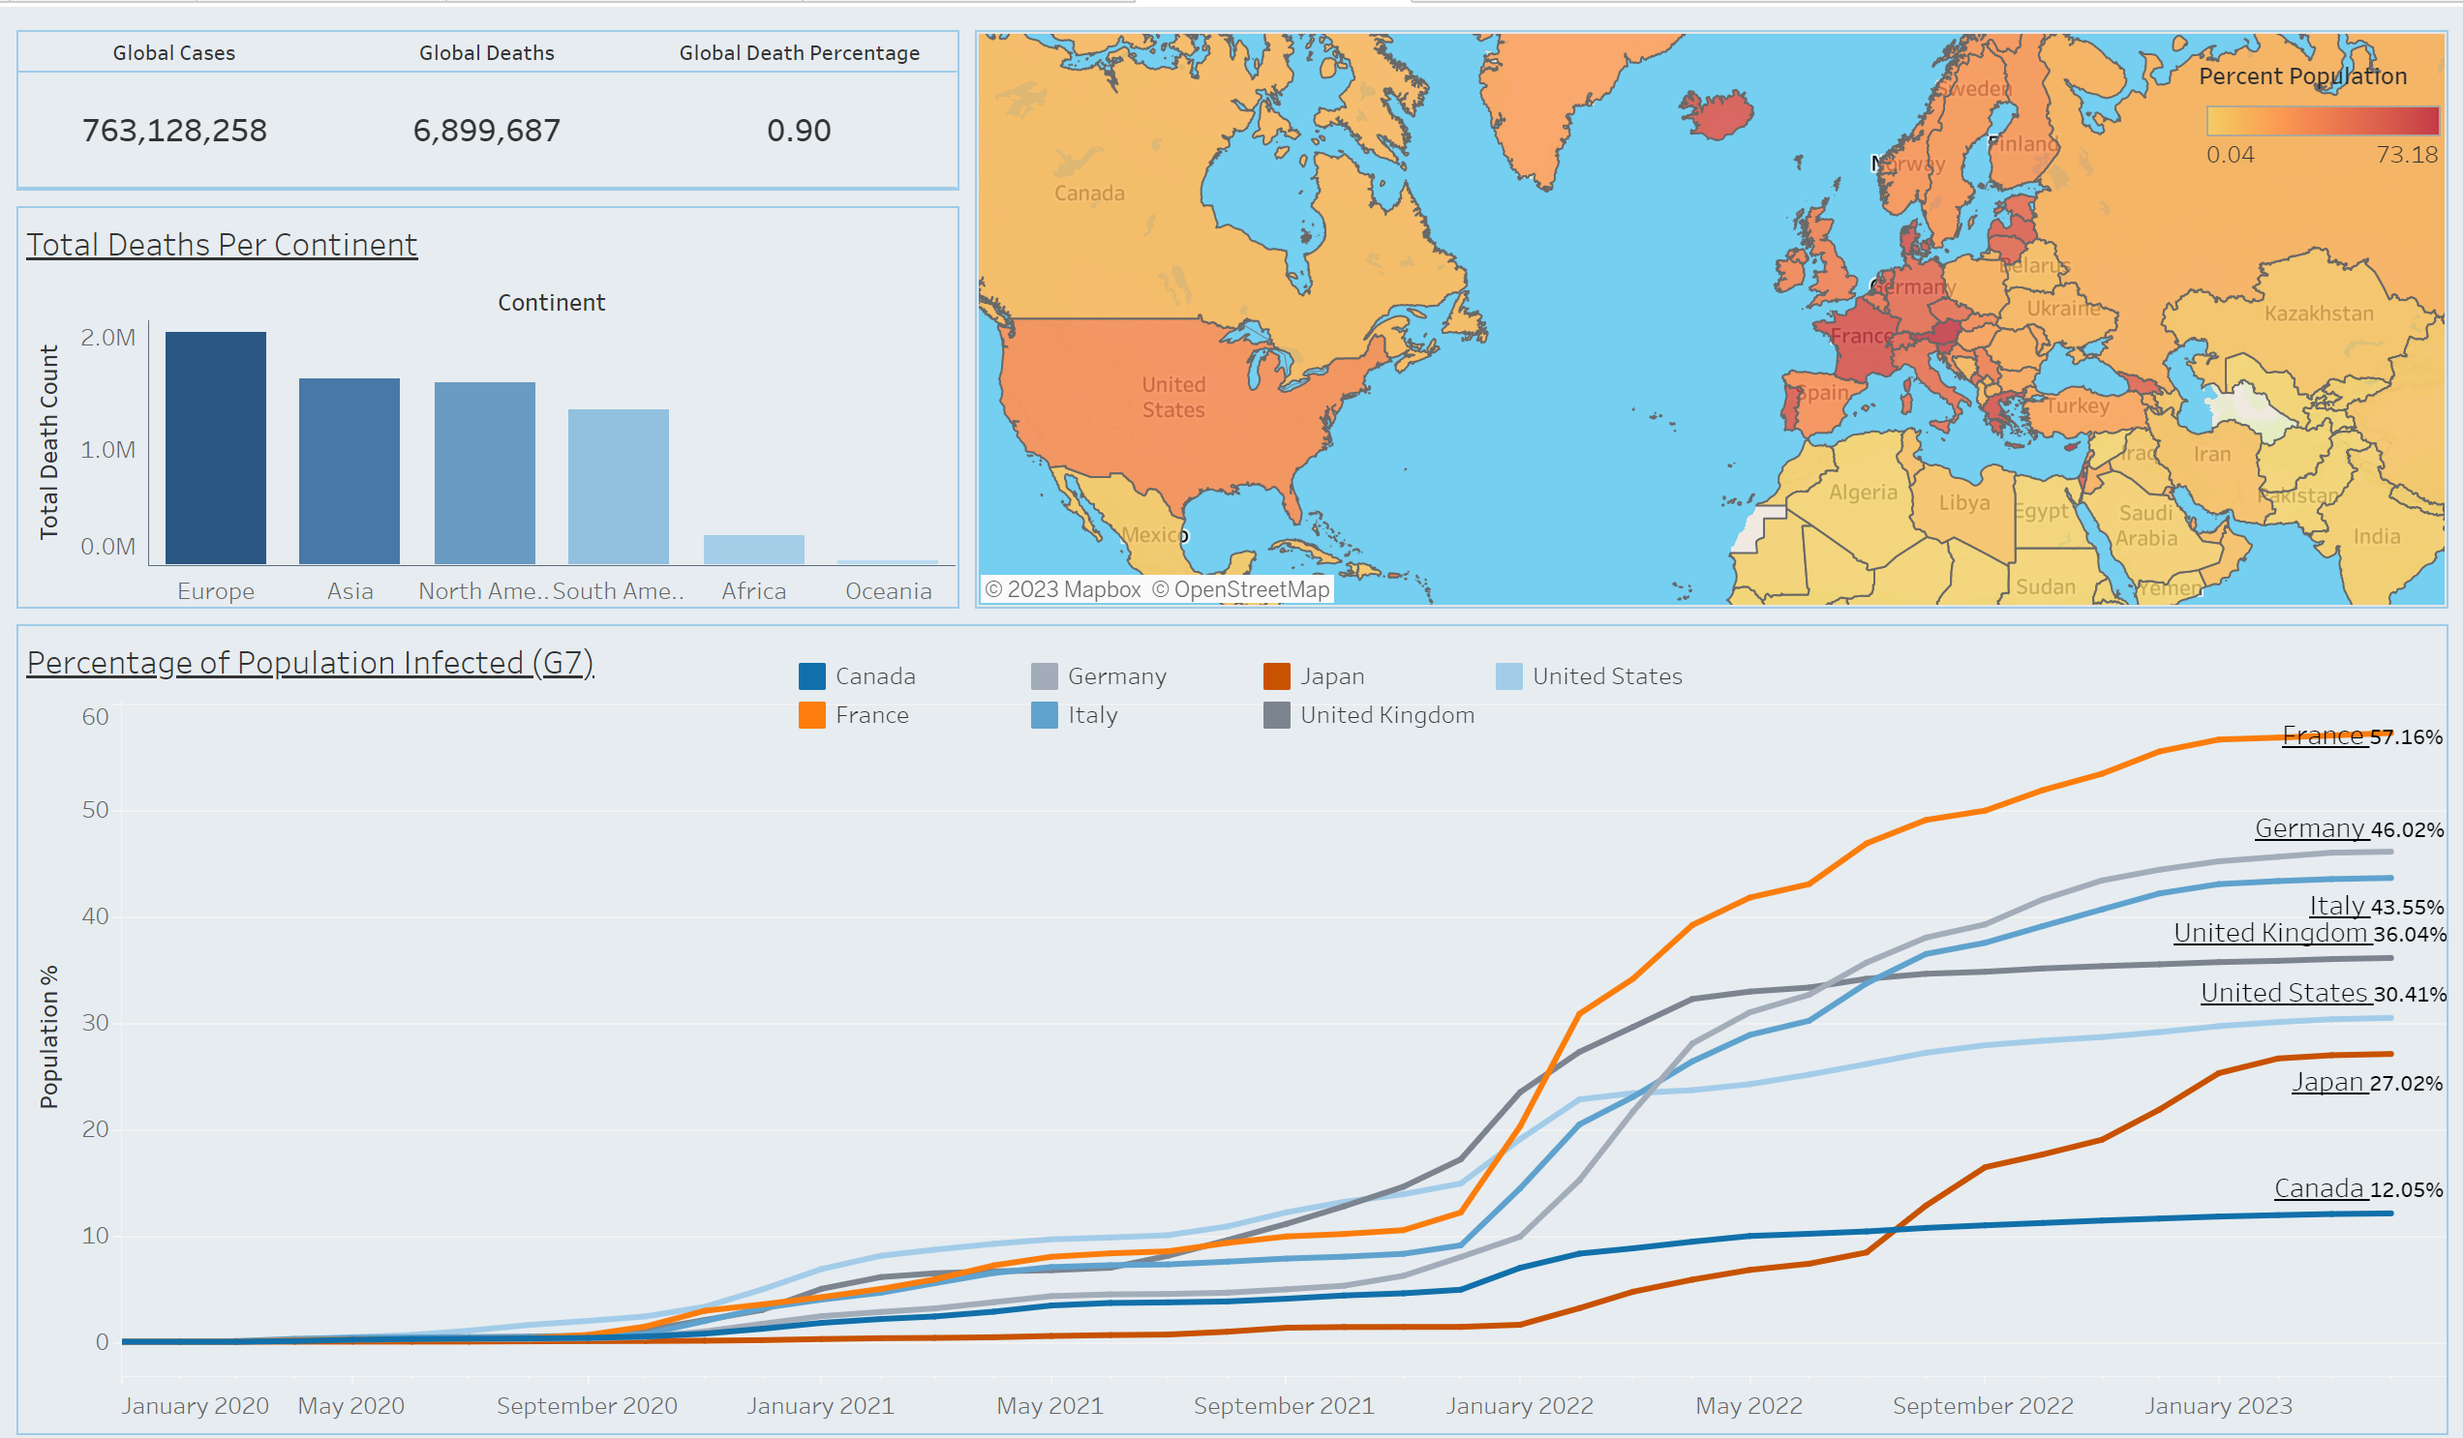Click the France 57.16% line end label
Screen dimensions: 2463x1438
(2362, 735)
